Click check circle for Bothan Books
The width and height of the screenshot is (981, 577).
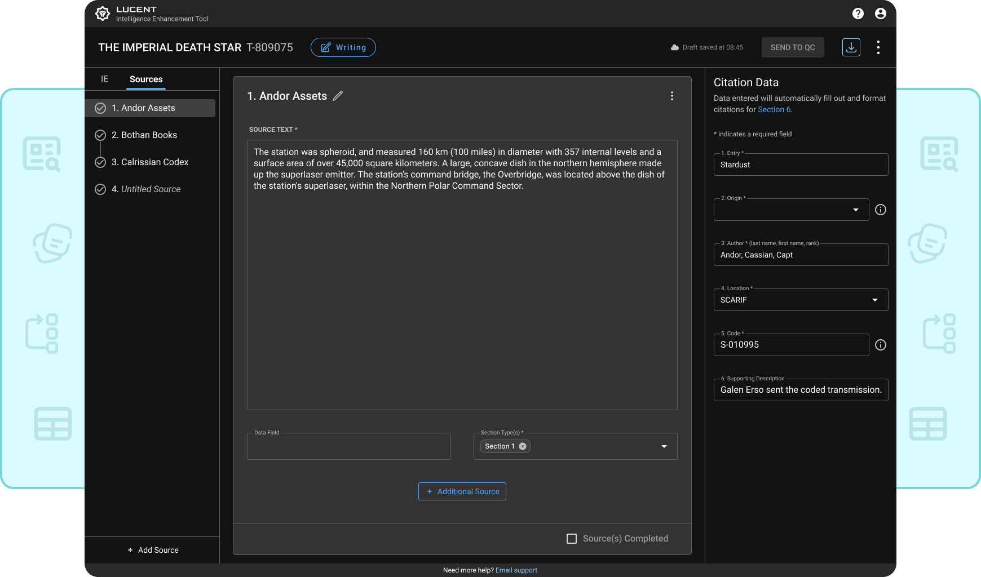coord(100,135)
